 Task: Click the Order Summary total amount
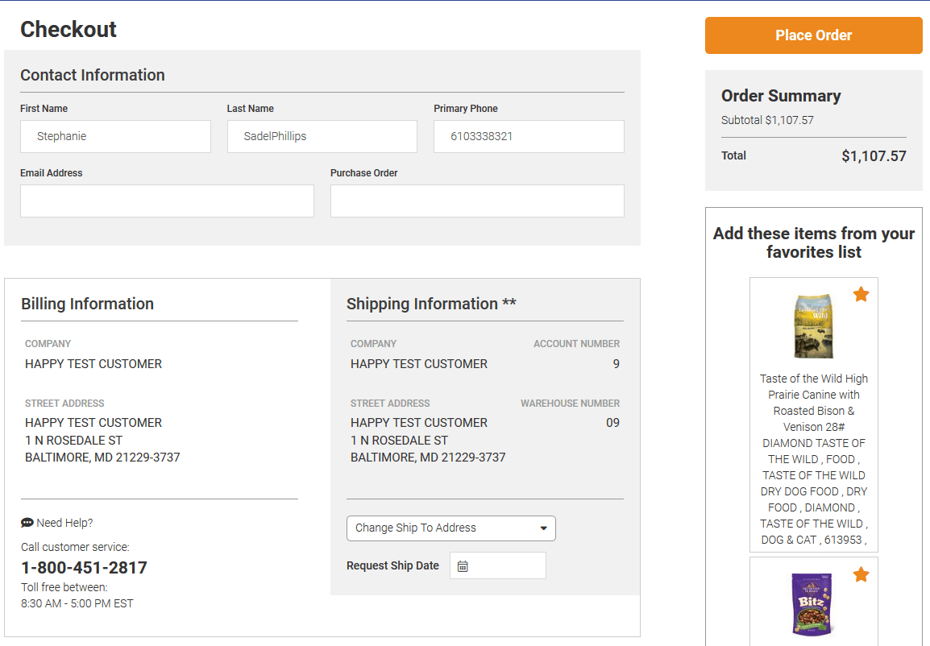tap(874, 156)
